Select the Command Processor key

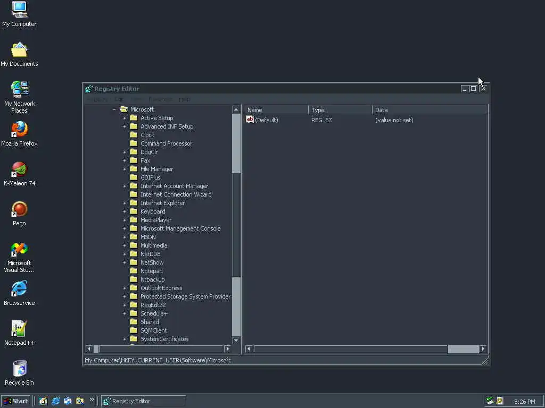tap(166, 143)
